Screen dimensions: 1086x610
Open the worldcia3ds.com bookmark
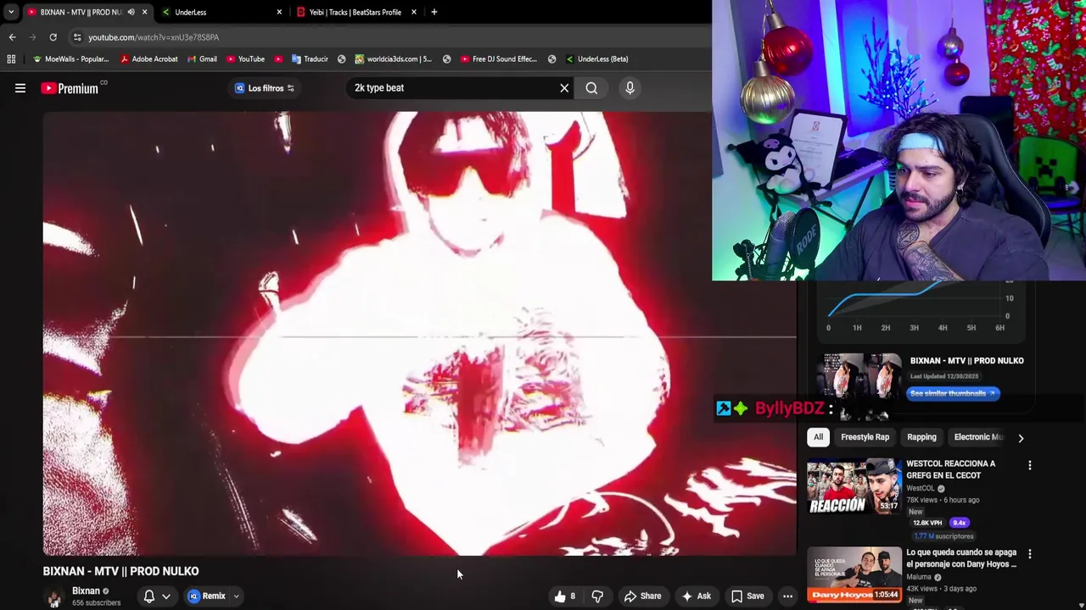click(x=393, y=59)
